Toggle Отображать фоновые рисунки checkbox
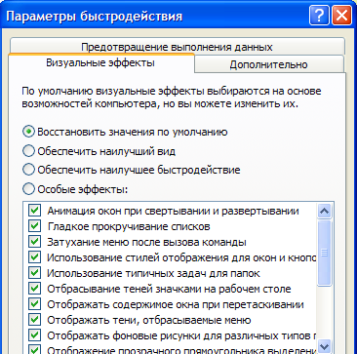357x354 pixels. 34,334
